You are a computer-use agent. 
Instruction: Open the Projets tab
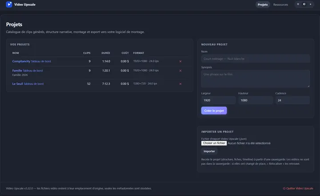(263, 4)
